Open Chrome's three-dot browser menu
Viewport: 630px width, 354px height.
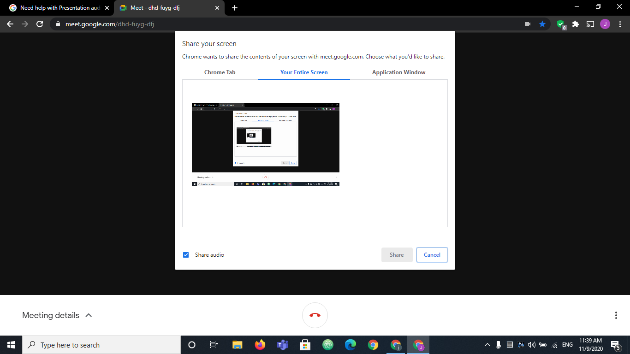click(x=620, y=24)
